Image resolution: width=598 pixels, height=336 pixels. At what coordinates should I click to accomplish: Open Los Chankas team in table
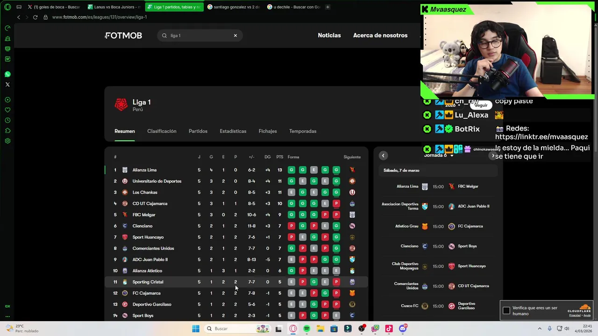click(145, 192)
